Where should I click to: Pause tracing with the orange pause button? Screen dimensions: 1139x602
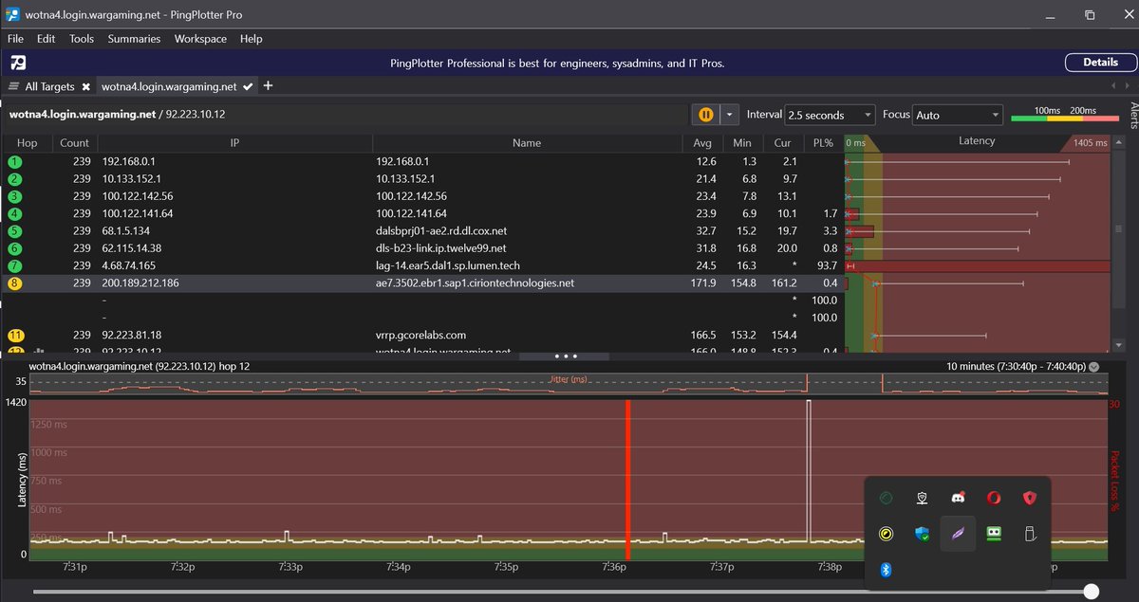(x=705, y=115)
